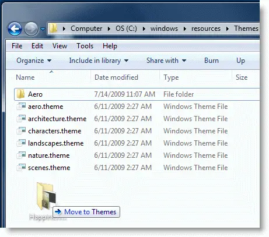The height and width of the screenshot is (237, 269).
Task: Select the architecture.theme file name
Action: click(57, 119)
